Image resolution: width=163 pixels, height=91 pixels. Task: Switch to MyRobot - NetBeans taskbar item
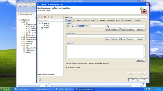tap(64, 89)
